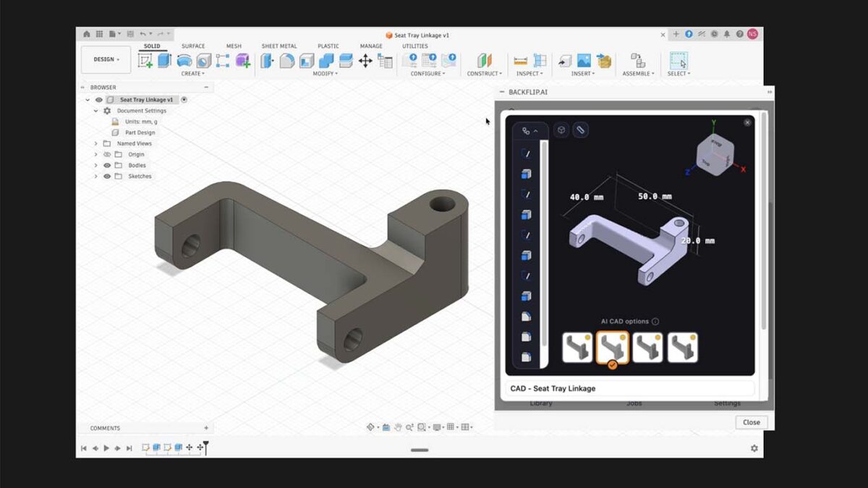This screenshot has width=868, height=488.
Task: Select the last AI CAD option thumbnail
Action: pyautogui.click(x=683, y=348)
